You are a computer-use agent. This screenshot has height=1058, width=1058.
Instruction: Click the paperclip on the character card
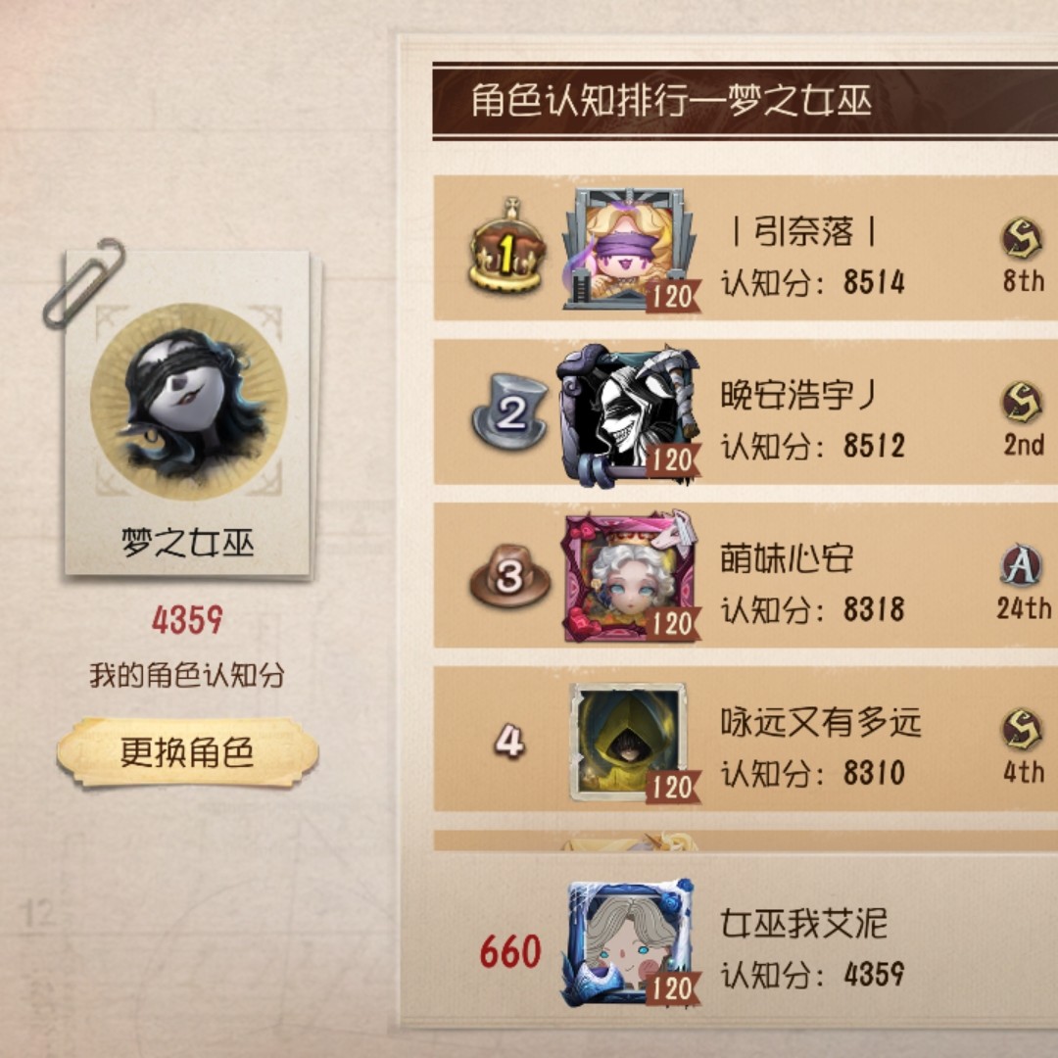tap(83, 282)
